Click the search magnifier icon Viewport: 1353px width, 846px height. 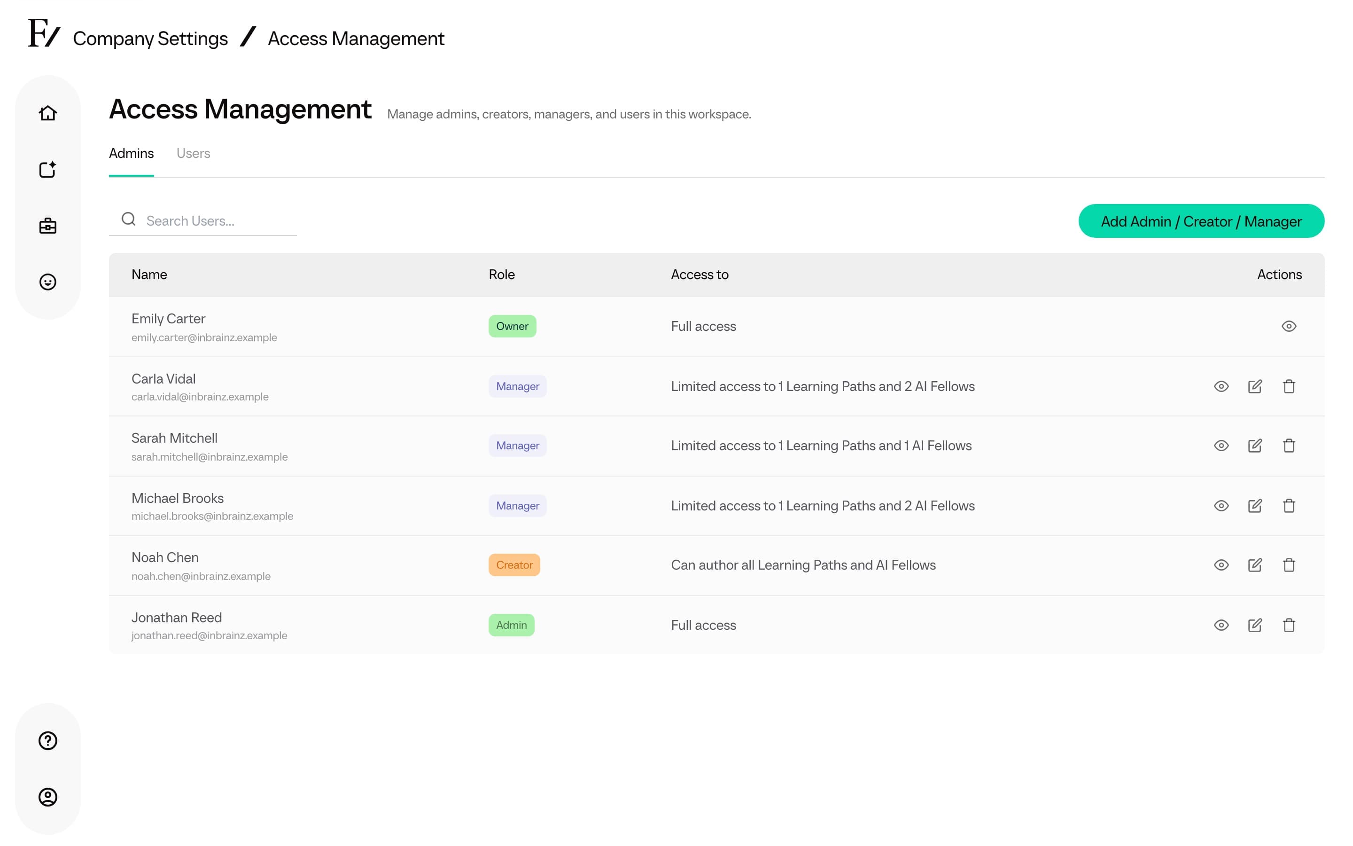(x=129, y=219)
